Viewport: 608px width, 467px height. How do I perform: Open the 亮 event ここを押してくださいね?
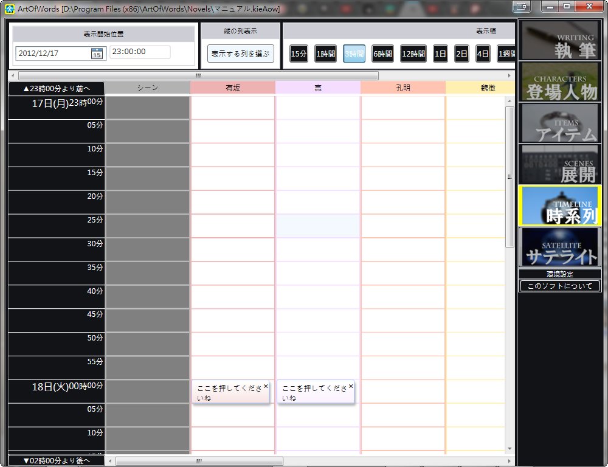(316, 392)
